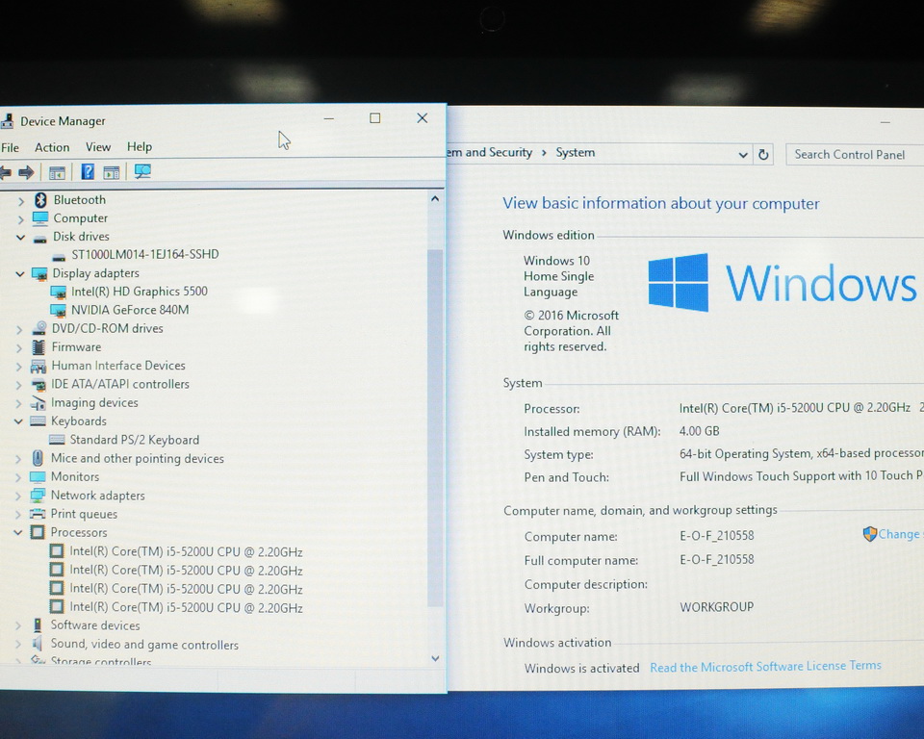Image resolution: width=924 pixels, height=739 pixels.
Task: Click Show/Hide console tree toolbar icon
Action: point(57,172)
